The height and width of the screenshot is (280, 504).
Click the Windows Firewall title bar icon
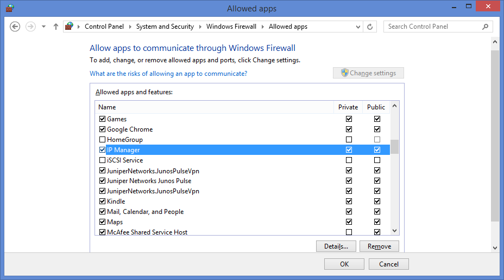(10, 8)
